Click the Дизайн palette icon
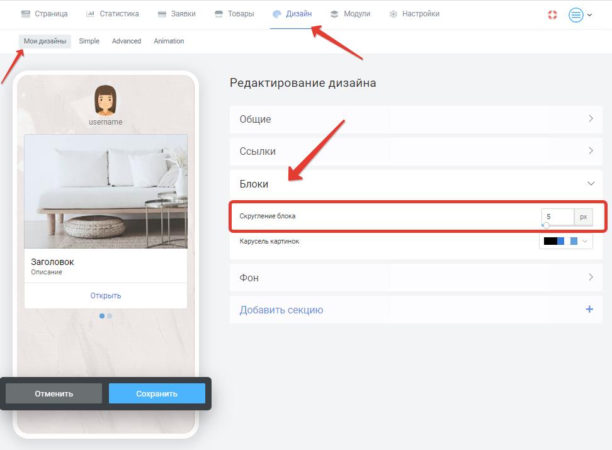Viewport: 612px width, 450px height. click(x=277, y=14)
